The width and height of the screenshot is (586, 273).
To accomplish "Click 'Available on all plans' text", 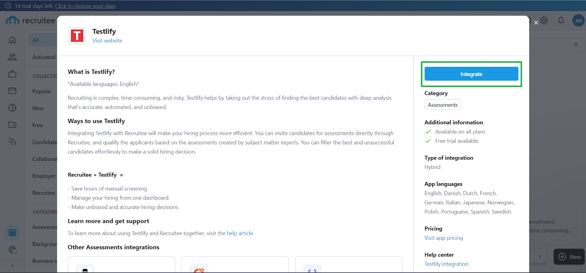I will point(460,132).
